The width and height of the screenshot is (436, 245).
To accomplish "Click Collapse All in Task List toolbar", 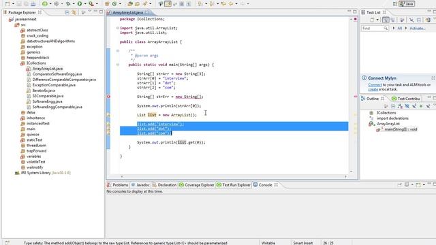I will [419, 20].
